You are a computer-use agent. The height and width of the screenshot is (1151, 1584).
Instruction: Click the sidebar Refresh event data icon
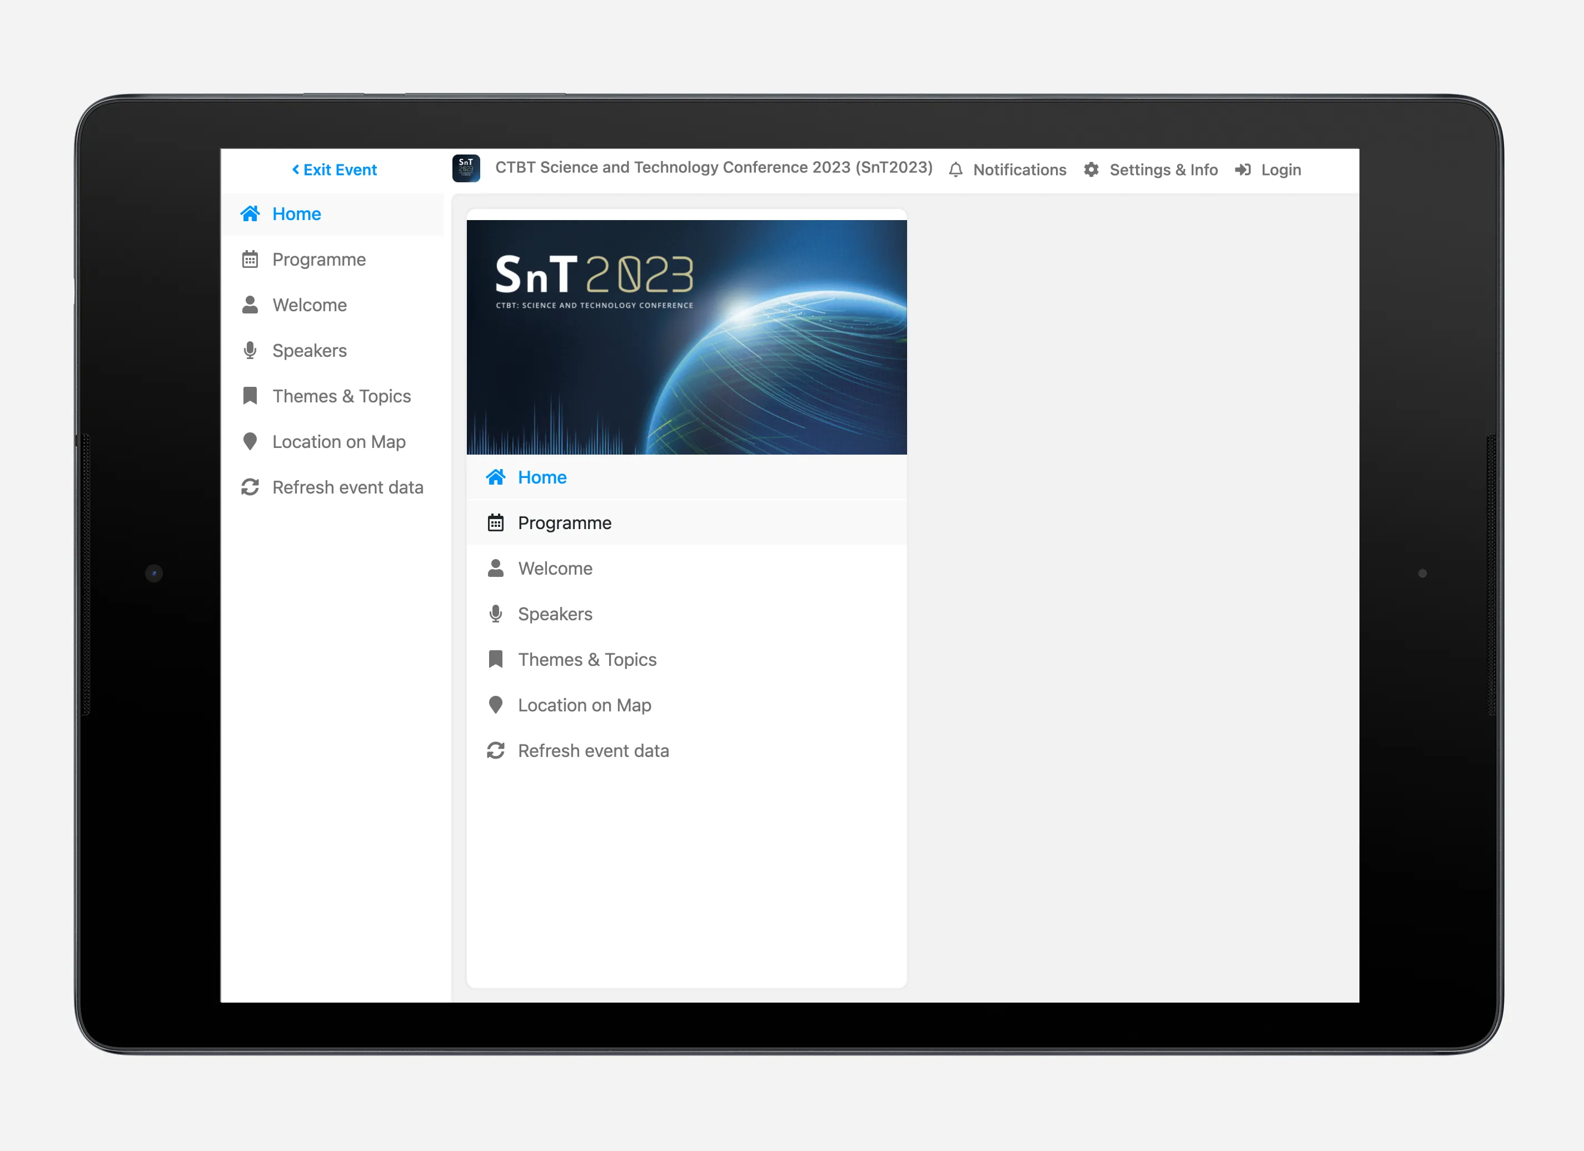[250, 487]
